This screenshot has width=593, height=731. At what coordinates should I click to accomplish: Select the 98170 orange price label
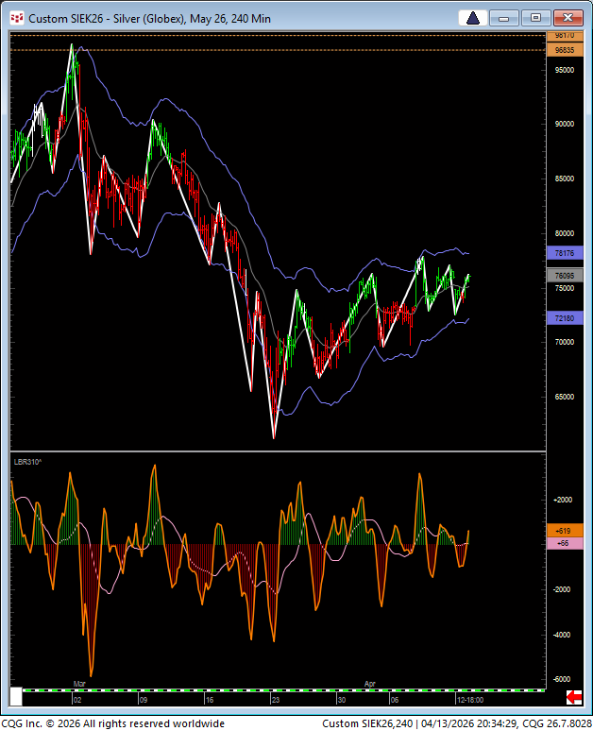565,36
